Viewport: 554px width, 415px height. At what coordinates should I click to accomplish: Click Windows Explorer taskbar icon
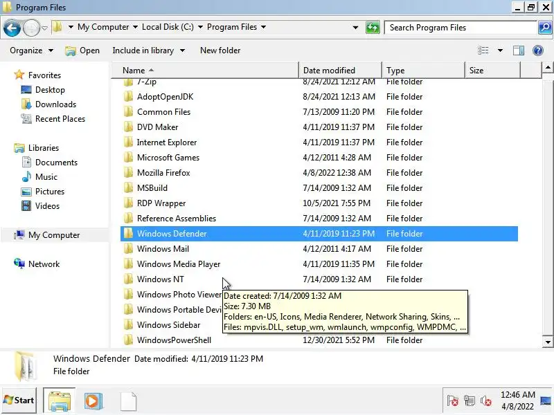pyautogui.click(x=60, y=401)
